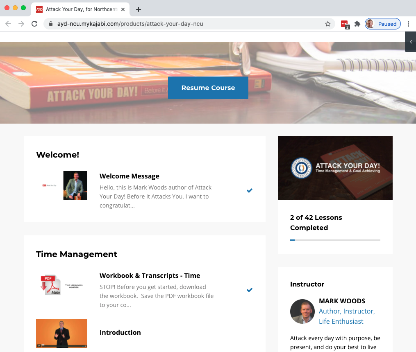Open the Chrome three-dot menu
The height and width of the screenshot is (352, 416).
408,24
